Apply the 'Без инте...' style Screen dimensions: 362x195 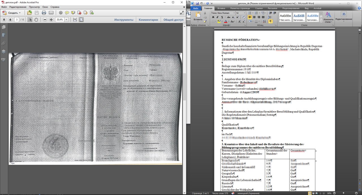[x=285, y=17]
